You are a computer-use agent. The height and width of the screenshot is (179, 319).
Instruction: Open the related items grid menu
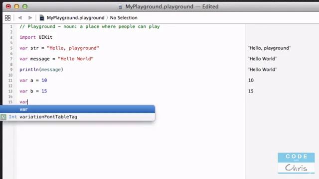click(x=7, y=18)
